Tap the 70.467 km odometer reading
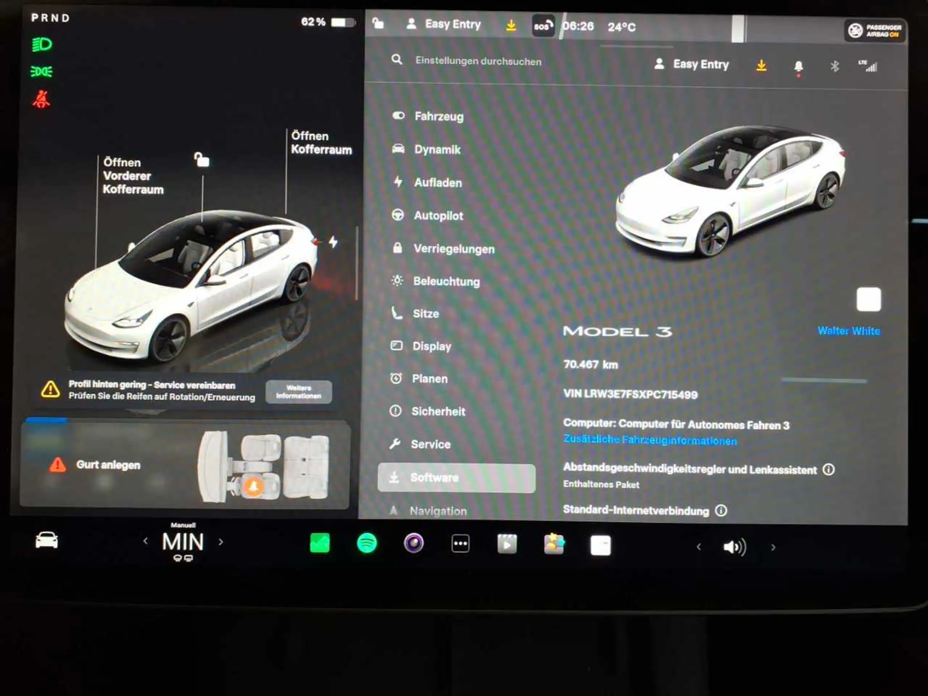 click(590, 364)
